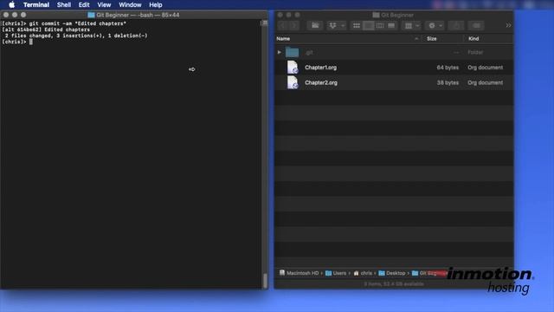Click the 64 bytes size value
The width and height of the screenshot is (554, 312).
(448, 68)
